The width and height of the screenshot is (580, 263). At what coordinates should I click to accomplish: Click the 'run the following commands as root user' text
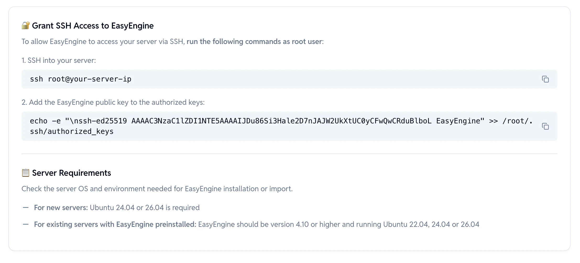tap(254, 42)
